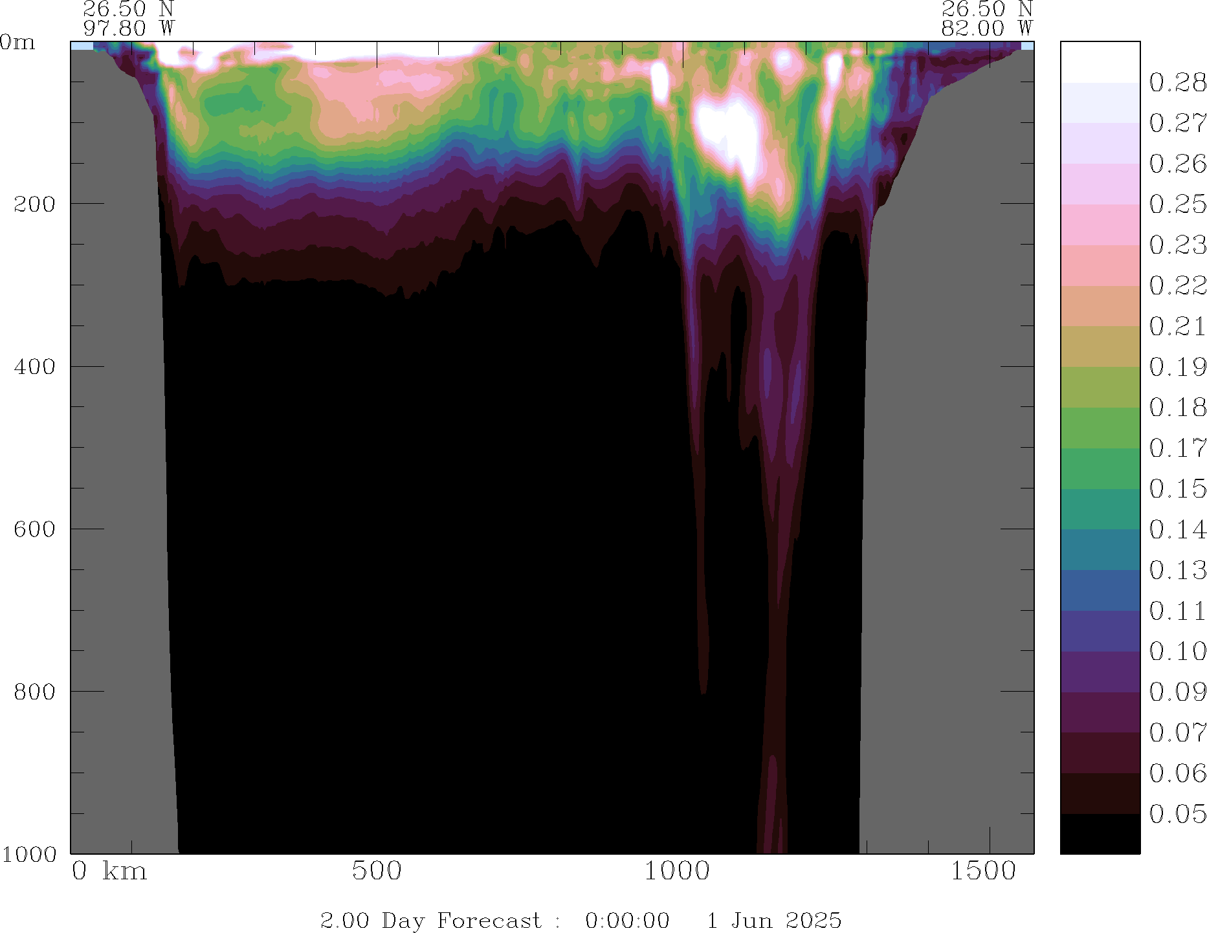The height and width of the screenshot is (933, 1207).
Task: Click the white swatch at colorbar top
Action: point(1100,62)
